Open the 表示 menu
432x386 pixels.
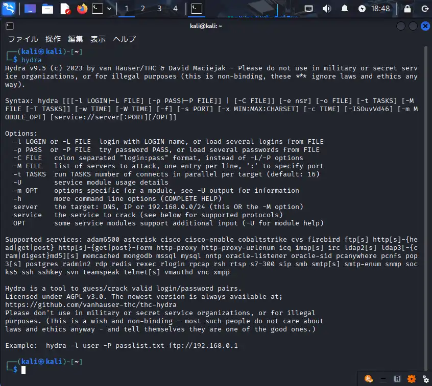point(98,39)
